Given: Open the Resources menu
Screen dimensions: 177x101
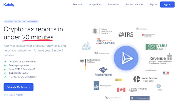Looking at the screenshot, I should (x=114, y=5).
